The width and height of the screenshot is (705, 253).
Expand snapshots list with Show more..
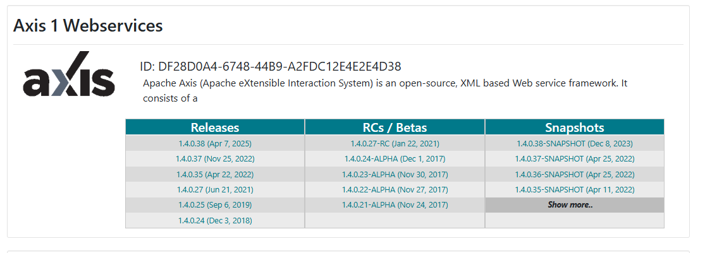(570, 205)
